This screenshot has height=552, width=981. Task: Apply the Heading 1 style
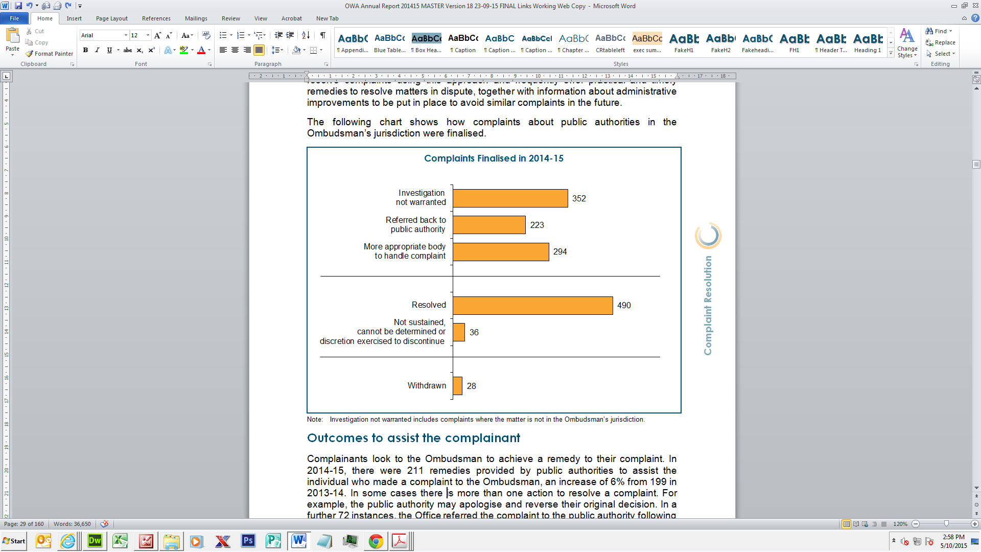tap(868, 42)
